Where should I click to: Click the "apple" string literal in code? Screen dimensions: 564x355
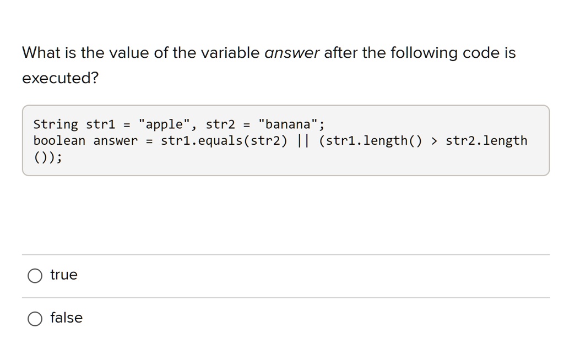tap(165, 124)
